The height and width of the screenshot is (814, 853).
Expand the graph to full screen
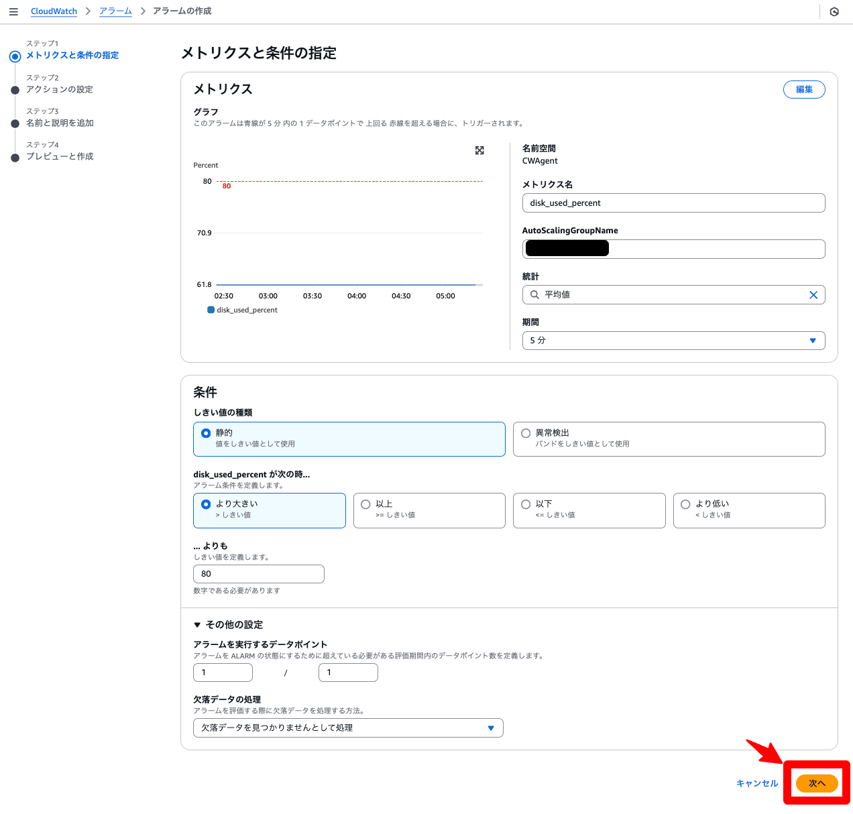(479, 151)
